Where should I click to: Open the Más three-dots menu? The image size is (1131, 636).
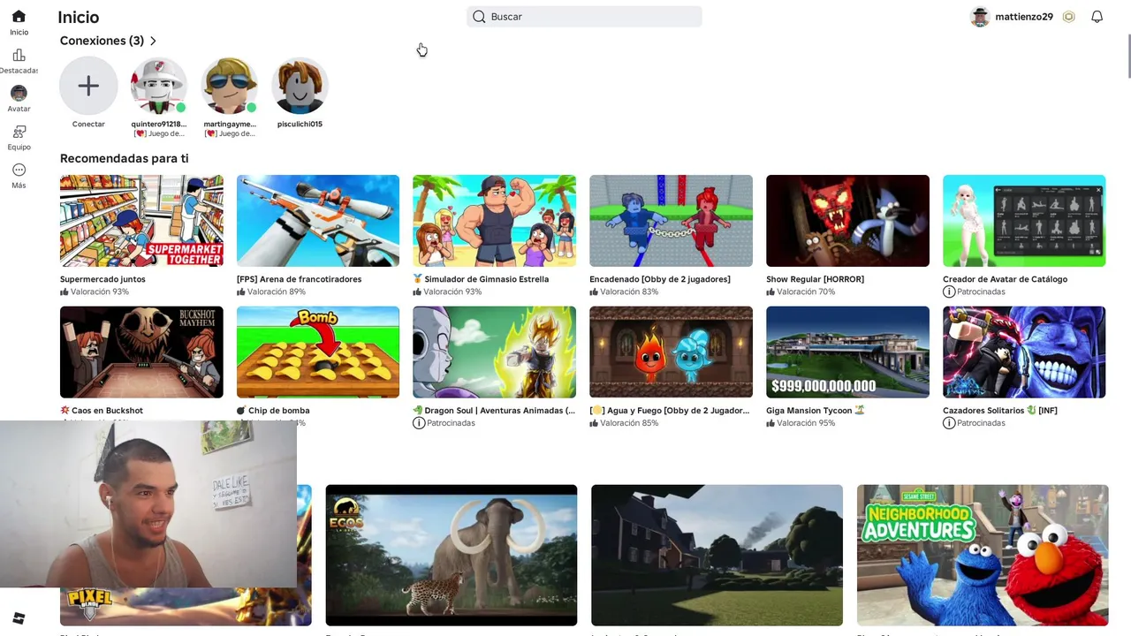(19, 170)
